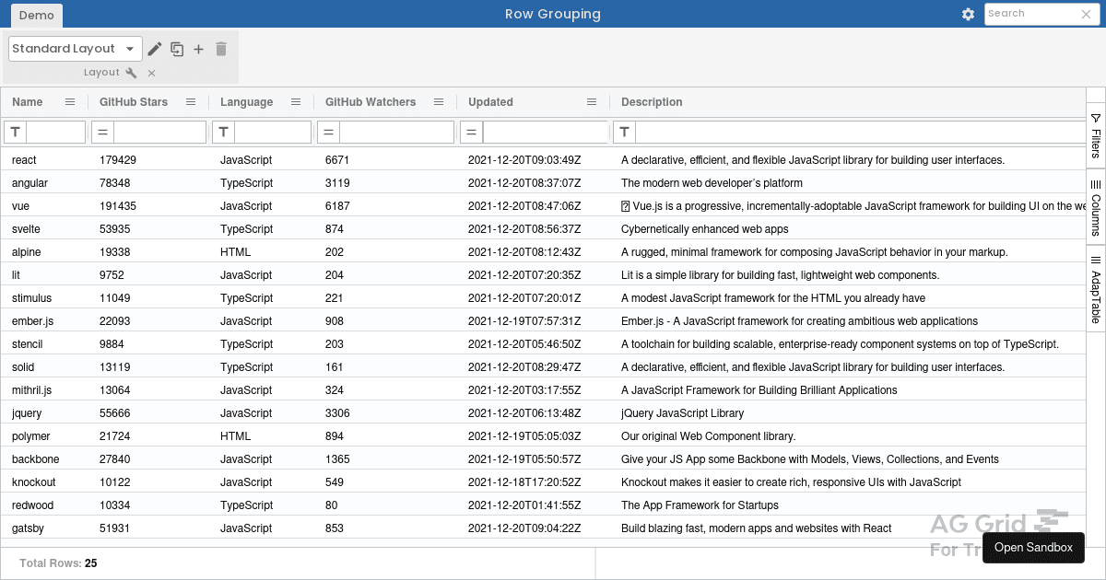Focus the GitHub Watchers filter field
Image resolution: width=1106 pixels, height=580 pixels.
[397, 133]
